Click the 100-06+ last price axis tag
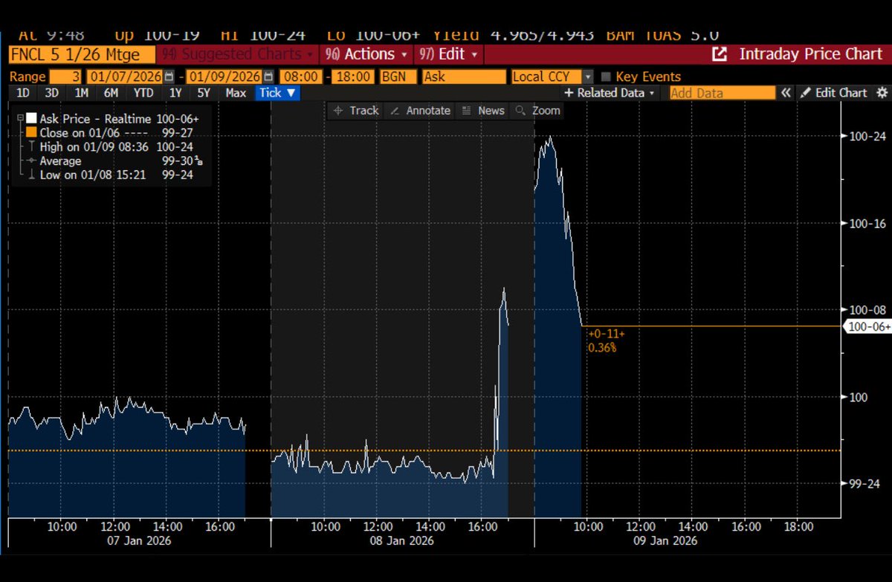The height and width of the screenshot is (582, 892). click(x=868, y=326)
